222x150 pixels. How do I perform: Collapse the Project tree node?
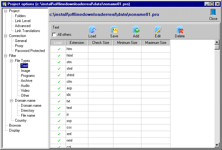click(x=5, y=11)
